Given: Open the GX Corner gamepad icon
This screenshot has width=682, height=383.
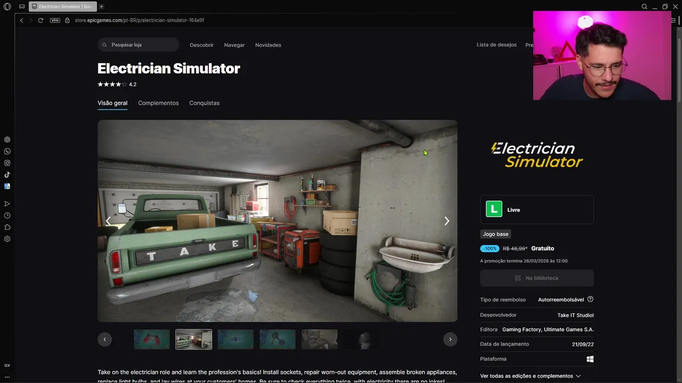Looking at the screenshot, I should click(x=22, y=6).
